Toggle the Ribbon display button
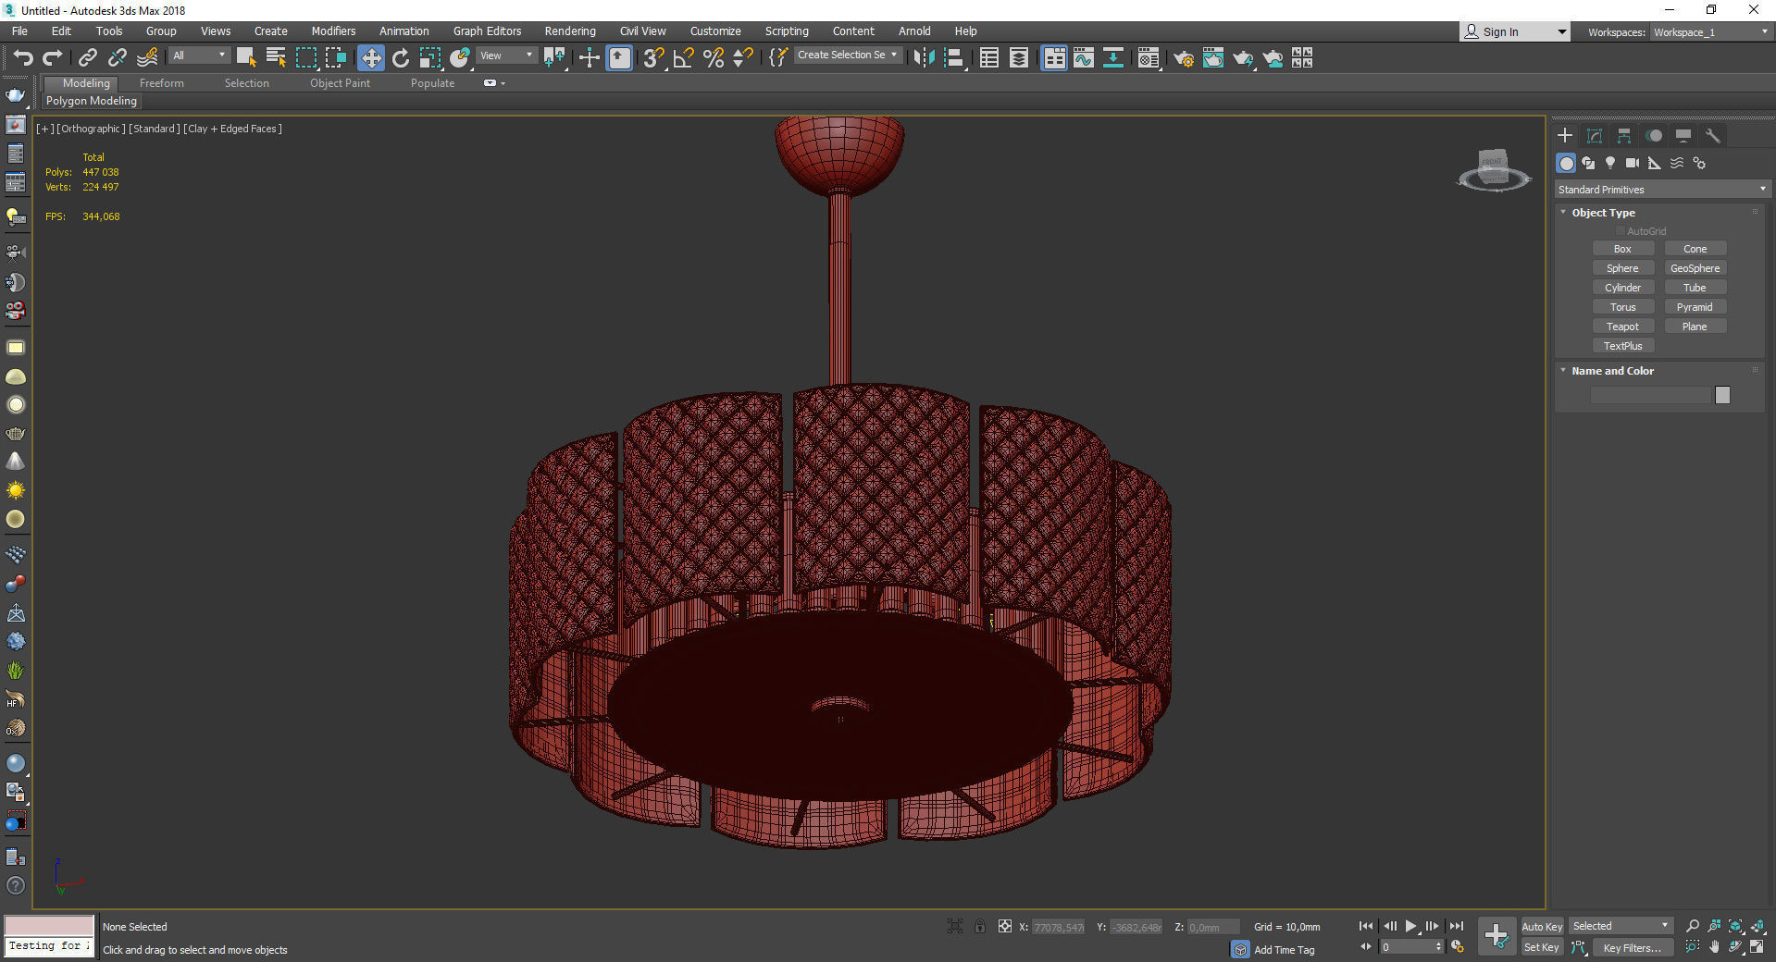The width and height of the screenshot is (1776, 962). click(1054, 58)
